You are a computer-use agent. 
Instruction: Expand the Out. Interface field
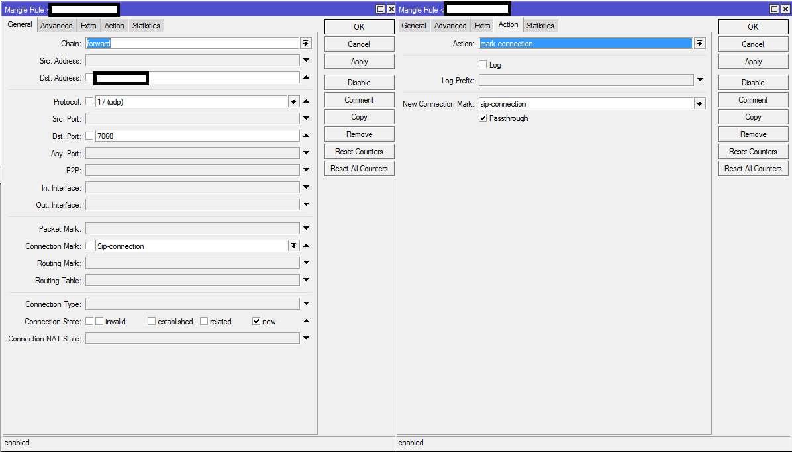pos(306,204)
